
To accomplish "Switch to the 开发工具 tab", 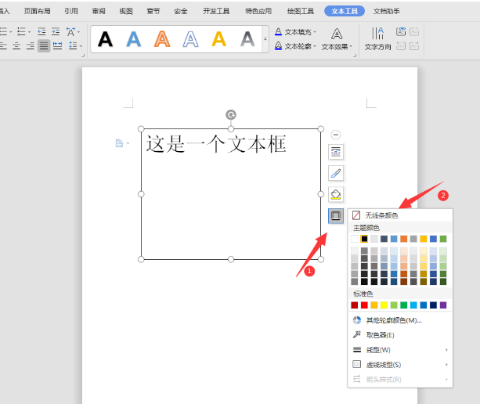I will [x=216, y=11].
